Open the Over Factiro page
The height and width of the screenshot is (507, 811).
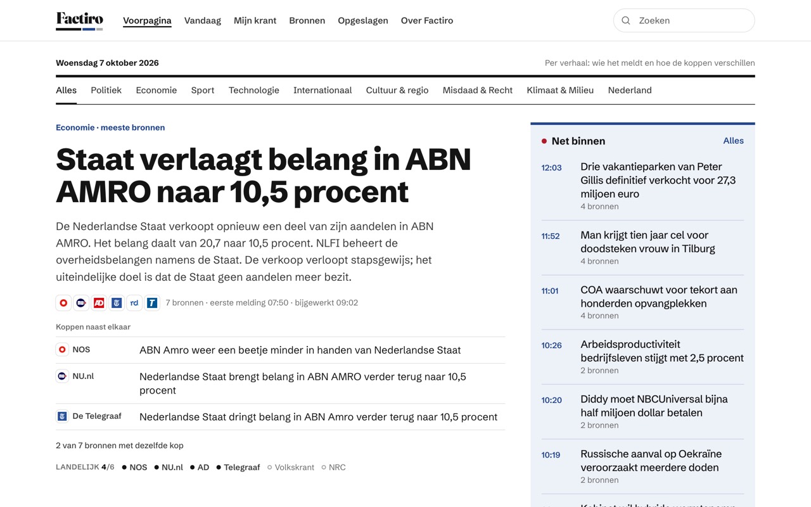(427, 20)
